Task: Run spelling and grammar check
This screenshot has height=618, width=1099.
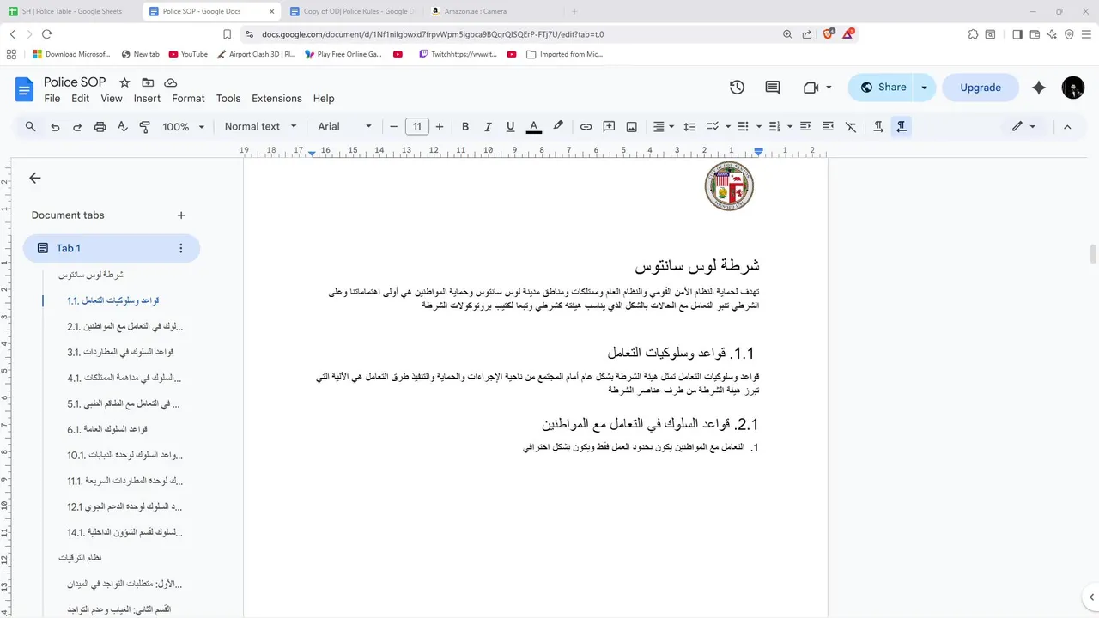Action: pyautogui.click(x=122, y=126)
